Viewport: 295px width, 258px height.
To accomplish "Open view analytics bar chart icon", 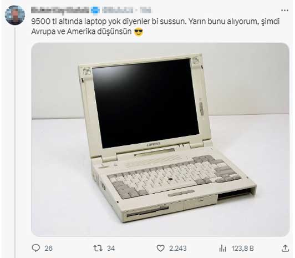I will (x=222, y=248).
